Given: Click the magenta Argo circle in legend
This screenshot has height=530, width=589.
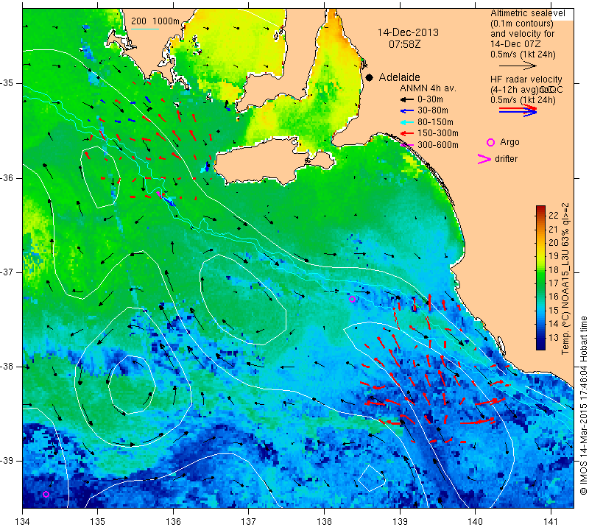Looking at the screenshot, I should coord(490,142).
